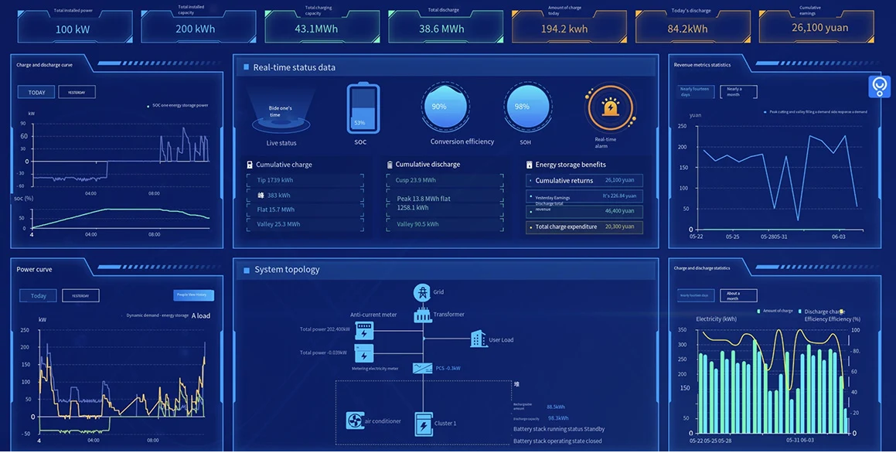Toggle the Amount of charge legend
This screenshot has width=896, height=453.
[775, 311]
